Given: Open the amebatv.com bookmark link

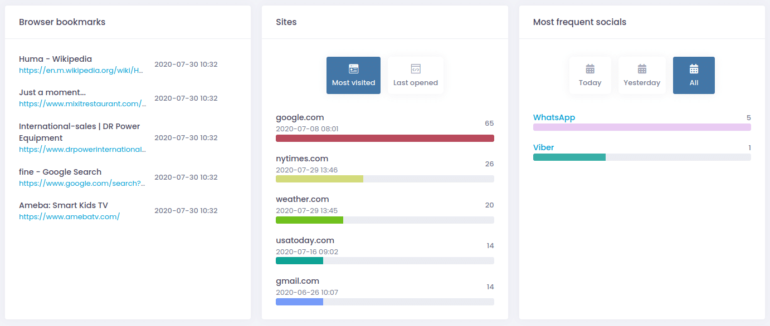Looking at the screenshot, I should [69, 217].
